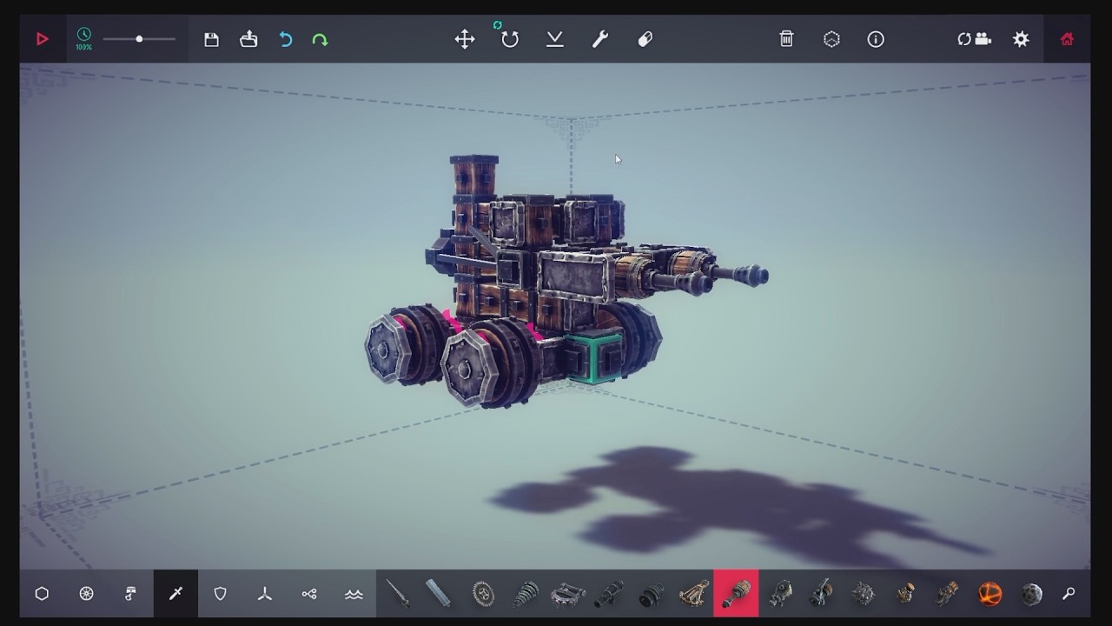
Task: Select the cannon block
Action: pos(609,594)
